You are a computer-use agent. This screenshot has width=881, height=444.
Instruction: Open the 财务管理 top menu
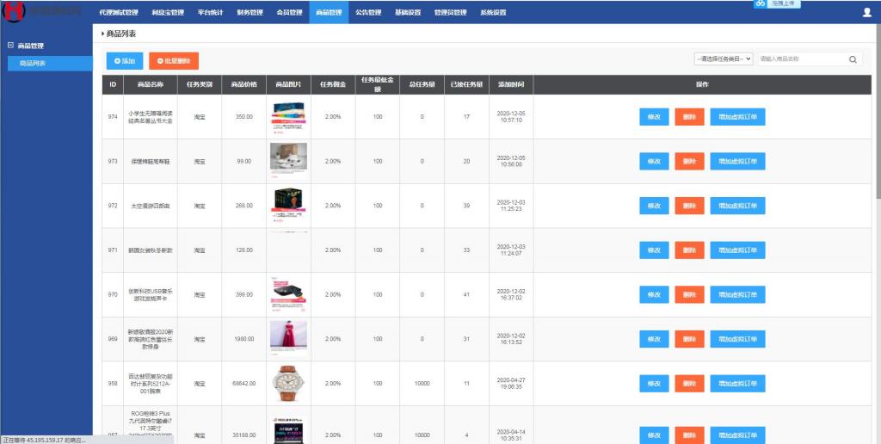tap(250, 13)
